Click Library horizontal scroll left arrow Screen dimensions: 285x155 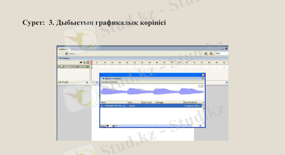click(117, 125)
